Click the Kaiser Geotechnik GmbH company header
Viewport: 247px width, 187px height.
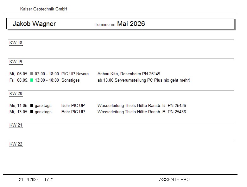[x=44, y=9]
